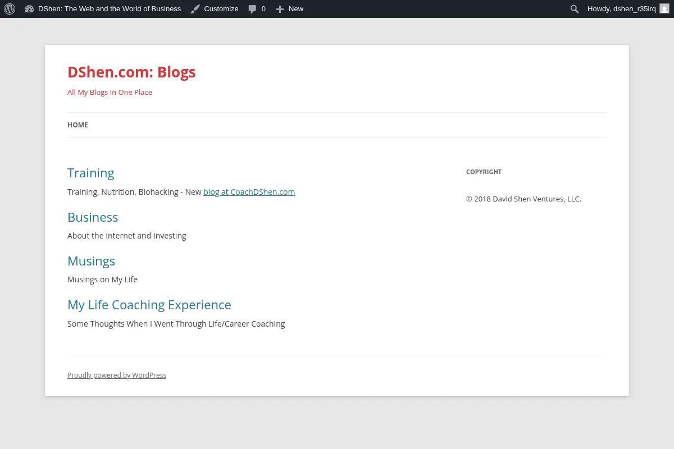Select the tagline 'All My Blogs in One Place'
Viewport: 674px width, 449px height.
(x=110, y=93)
